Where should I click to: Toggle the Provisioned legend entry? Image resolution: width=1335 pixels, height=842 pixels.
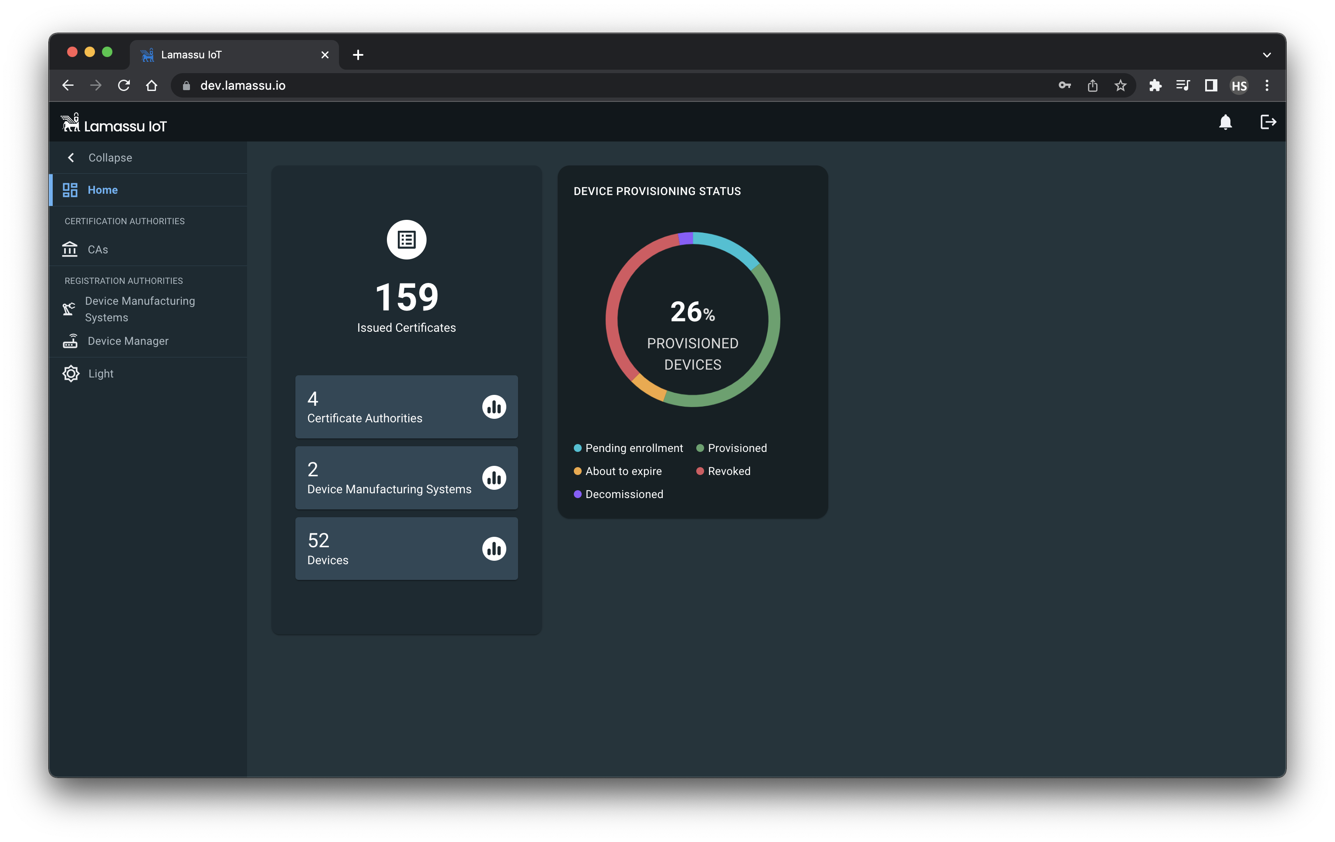tap(731, 448)
